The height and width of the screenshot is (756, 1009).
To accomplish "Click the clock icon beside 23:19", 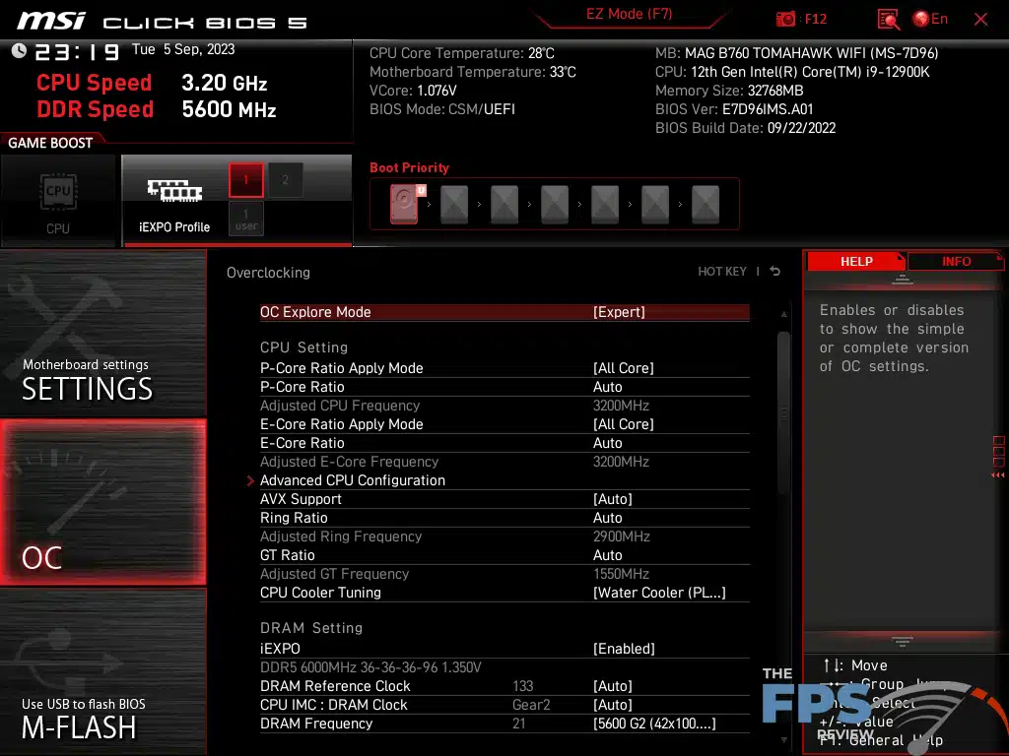I will coord(19,51).
